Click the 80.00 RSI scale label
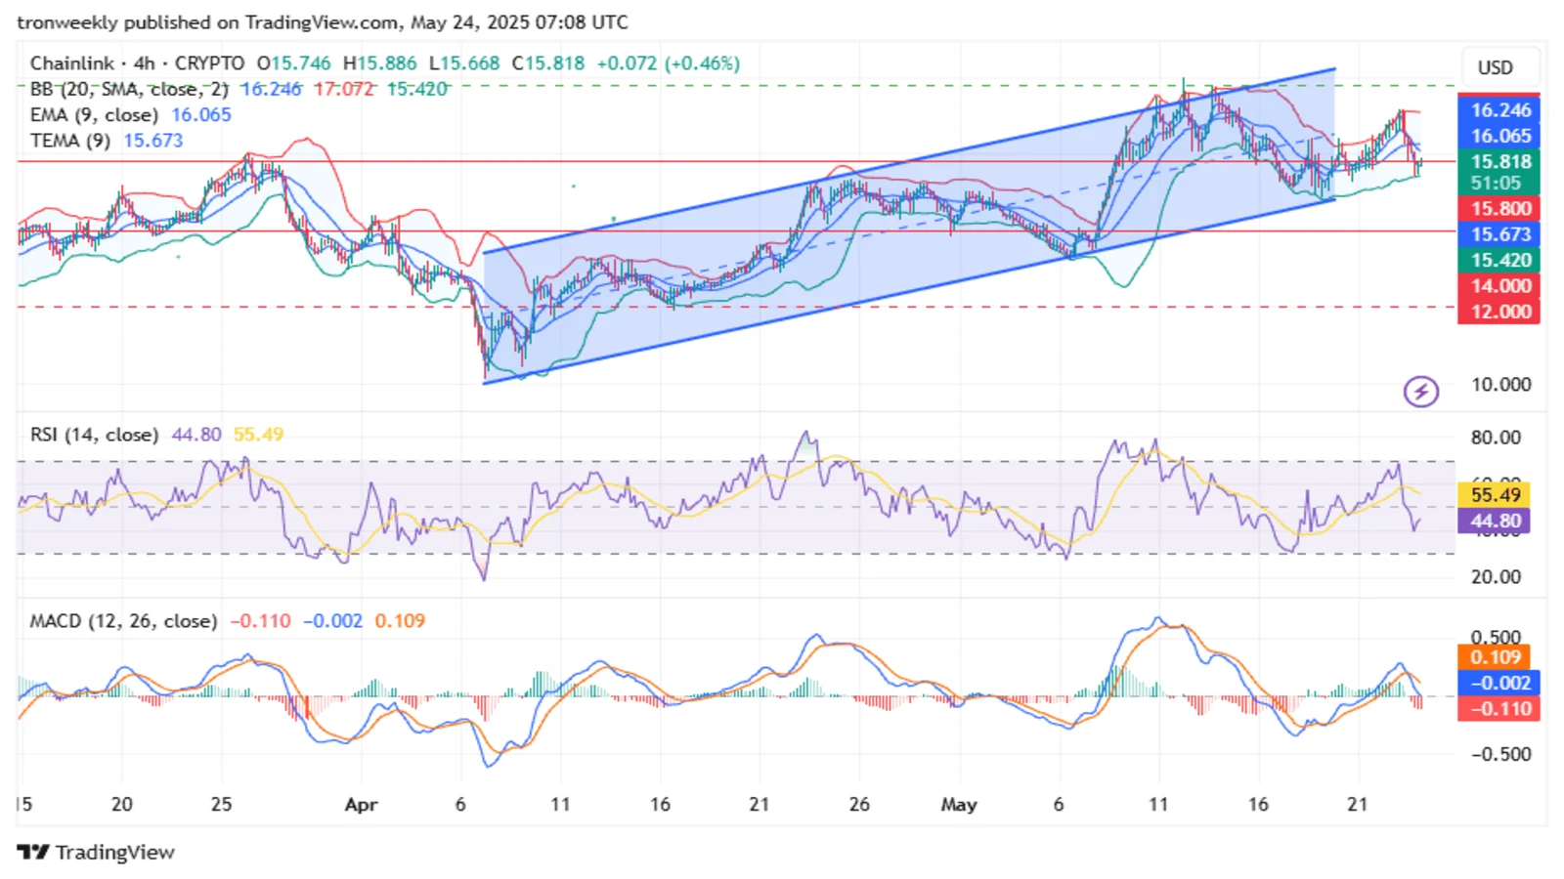 click(1497, 437)
